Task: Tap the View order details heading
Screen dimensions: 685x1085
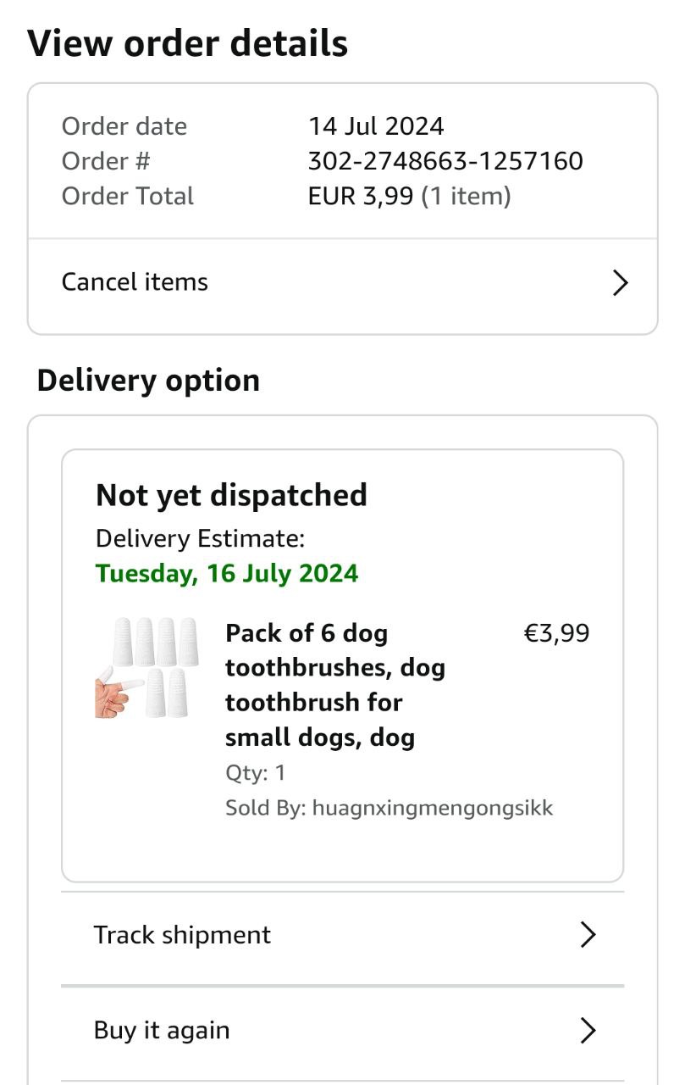Action: click(x=187, y=43)
